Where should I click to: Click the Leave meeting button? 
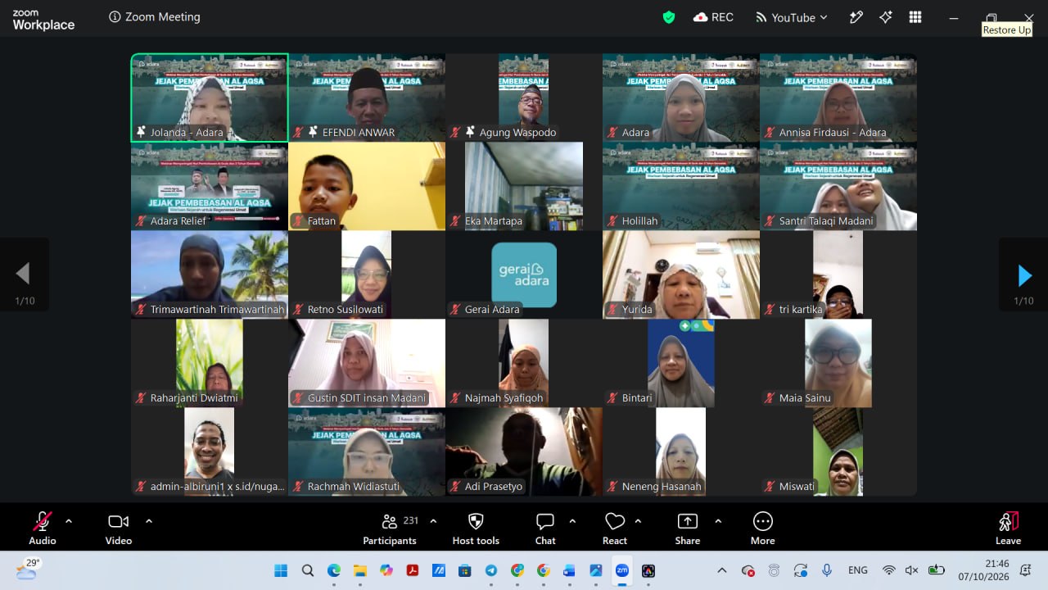tap(1008, 528)
